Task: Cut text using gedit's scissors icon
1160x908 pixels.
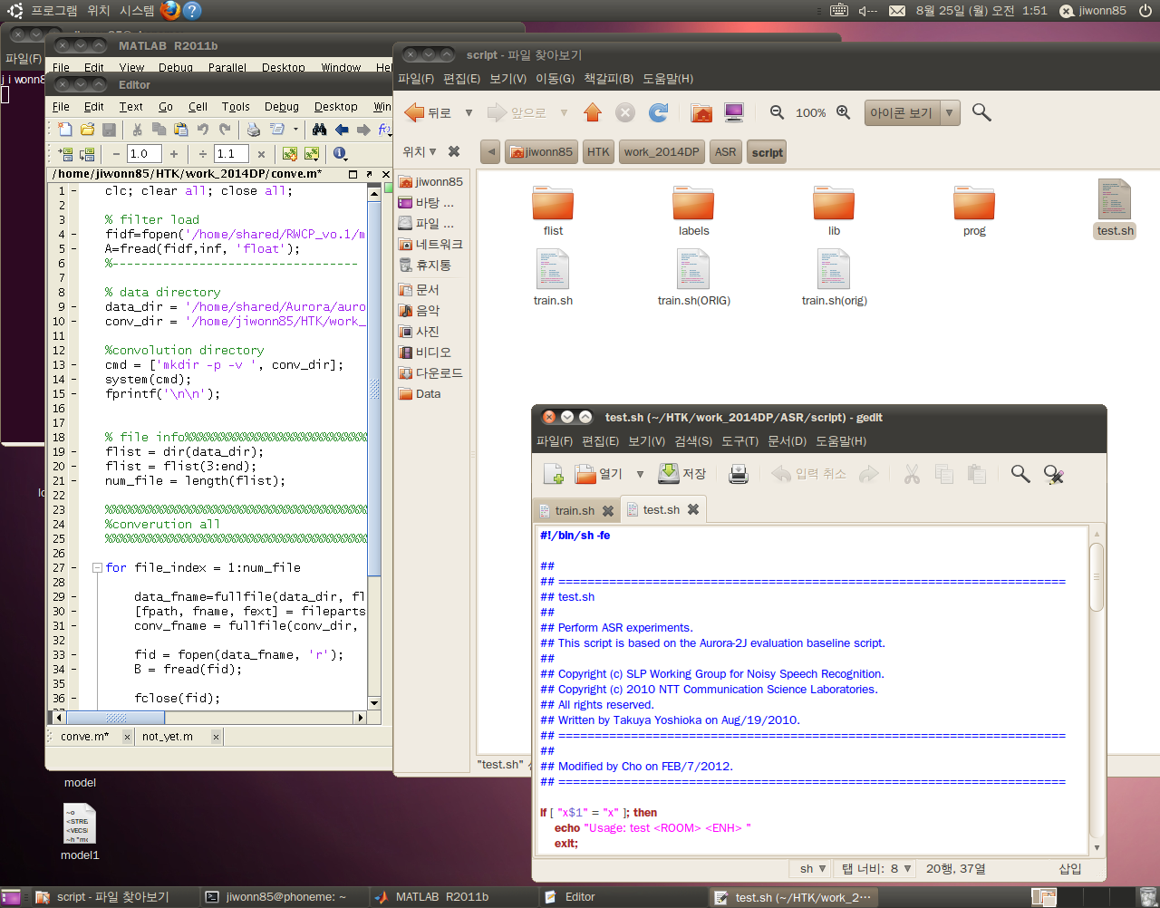Action: click(x=913, y=473)
